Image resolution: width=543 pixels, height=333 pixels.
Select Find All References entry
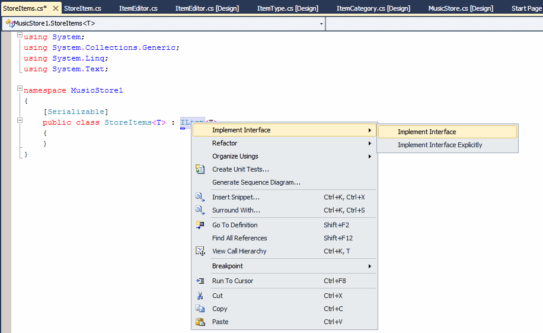(x=285, y=238)
